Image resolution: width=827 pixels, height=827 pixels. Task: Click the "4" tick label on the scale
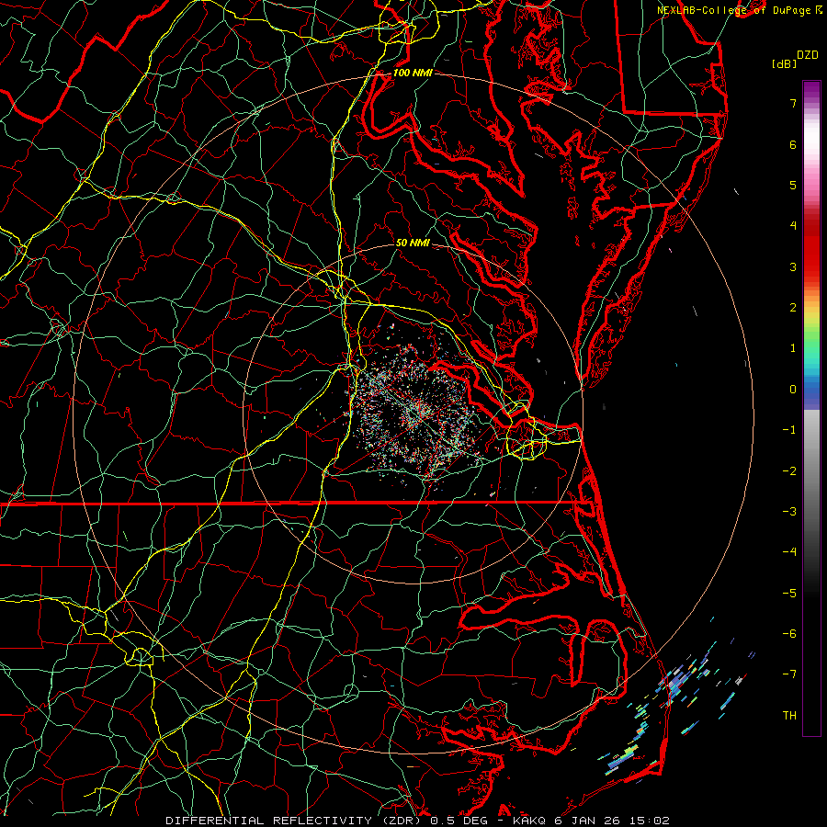coord(793,226)
